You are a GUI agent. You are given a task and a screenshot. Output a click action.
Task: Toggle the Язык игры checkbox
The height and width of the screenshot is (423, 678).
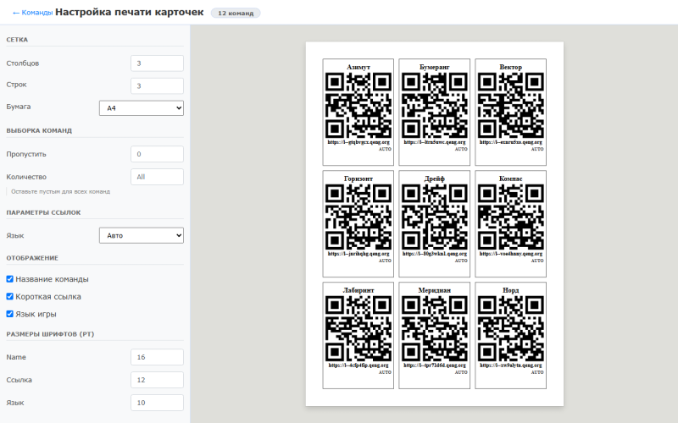(x=9, y=314)
